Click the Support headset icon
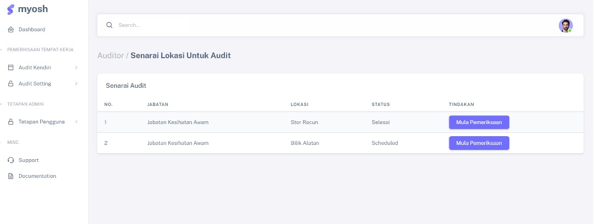 (x=10, y=160)
